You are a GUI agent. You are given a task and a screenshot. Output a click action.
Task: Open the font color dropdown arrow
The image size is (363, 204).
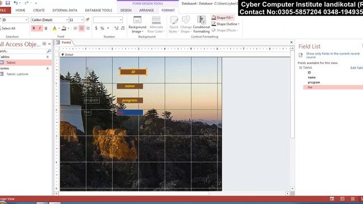(59, 28)
